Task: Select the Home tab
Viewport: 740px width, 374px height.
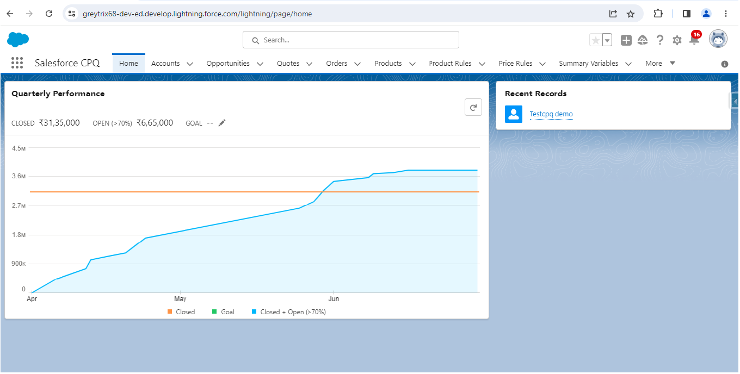Action: (129, 63)
